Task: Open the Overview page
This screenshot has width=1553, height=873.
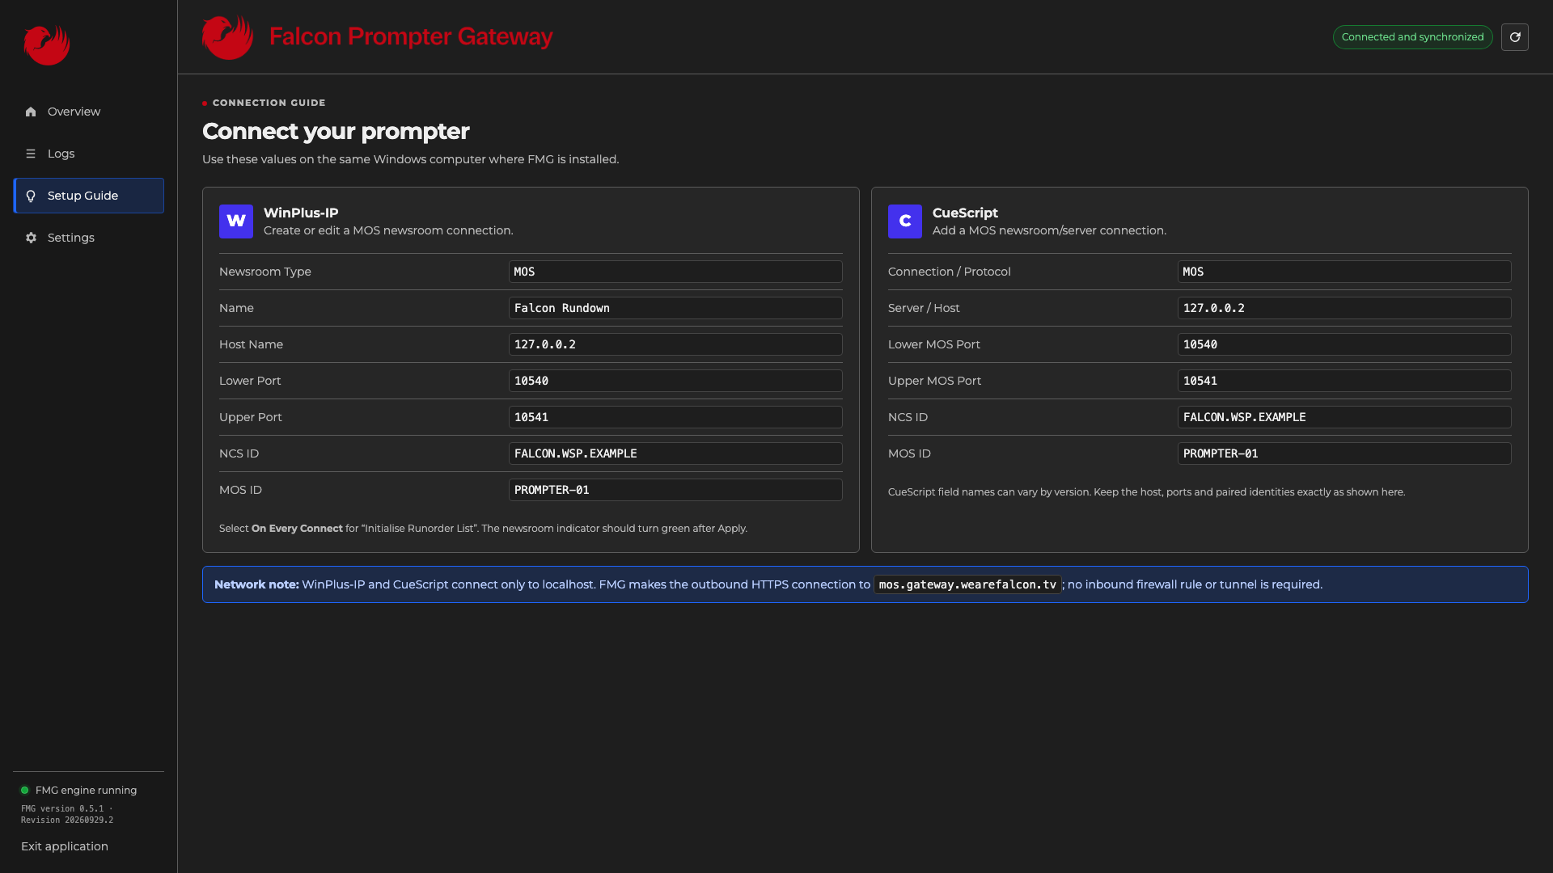Action: click(x=89, y=112)
